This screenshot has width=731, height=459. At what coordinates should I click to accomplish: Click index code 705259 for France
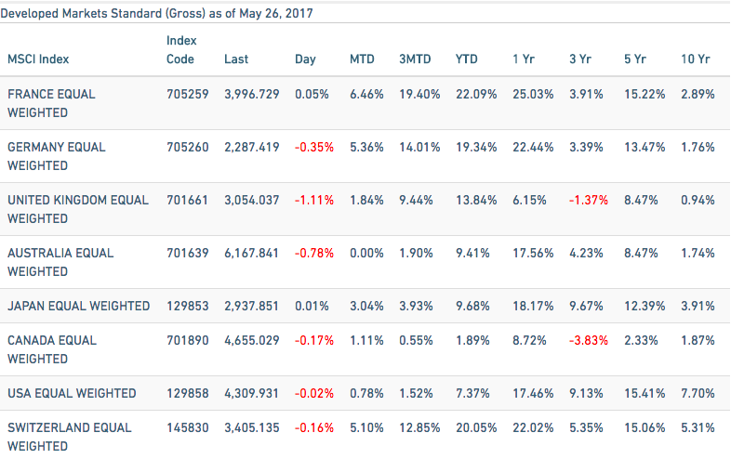click(187, 94)
